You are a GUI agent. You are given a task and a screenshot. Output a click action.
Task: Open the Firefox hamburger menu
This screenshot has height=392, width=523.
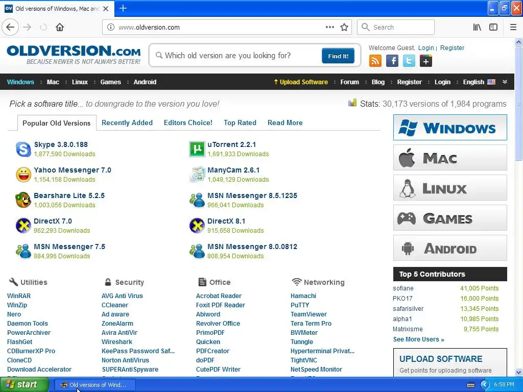(513, 27)
